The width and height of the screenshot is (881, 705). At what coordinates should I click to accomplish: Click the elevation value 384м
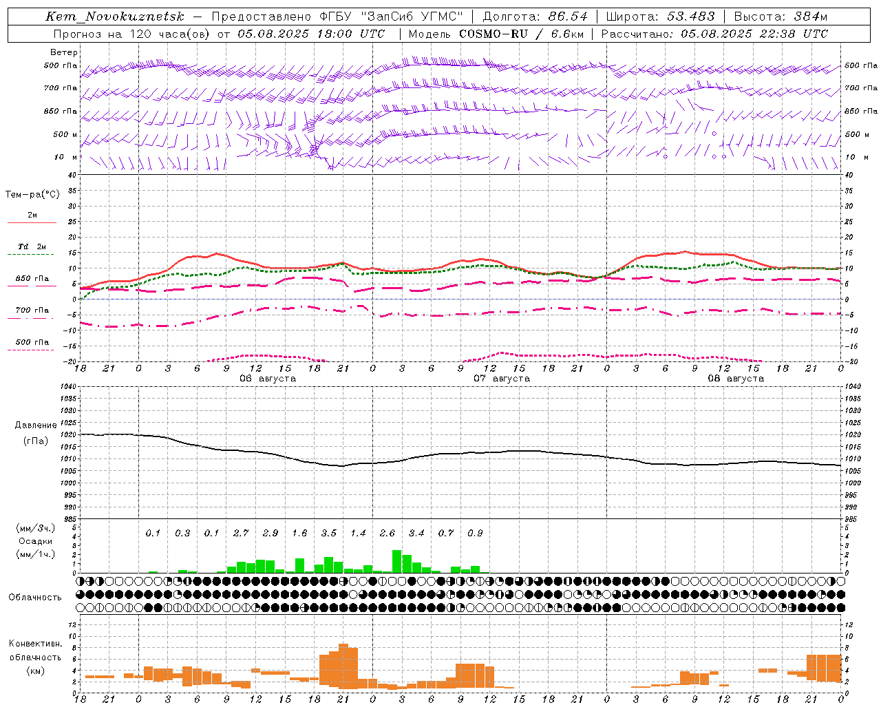(809, 17)
